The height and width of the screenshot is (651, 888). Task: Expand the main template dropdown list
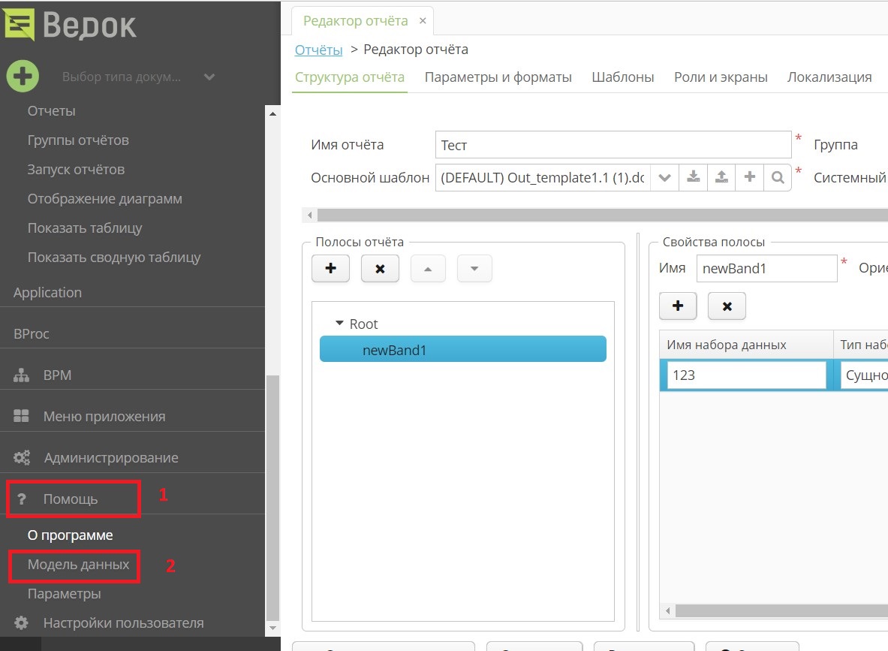pyautogui.click(x=664, y=178)
